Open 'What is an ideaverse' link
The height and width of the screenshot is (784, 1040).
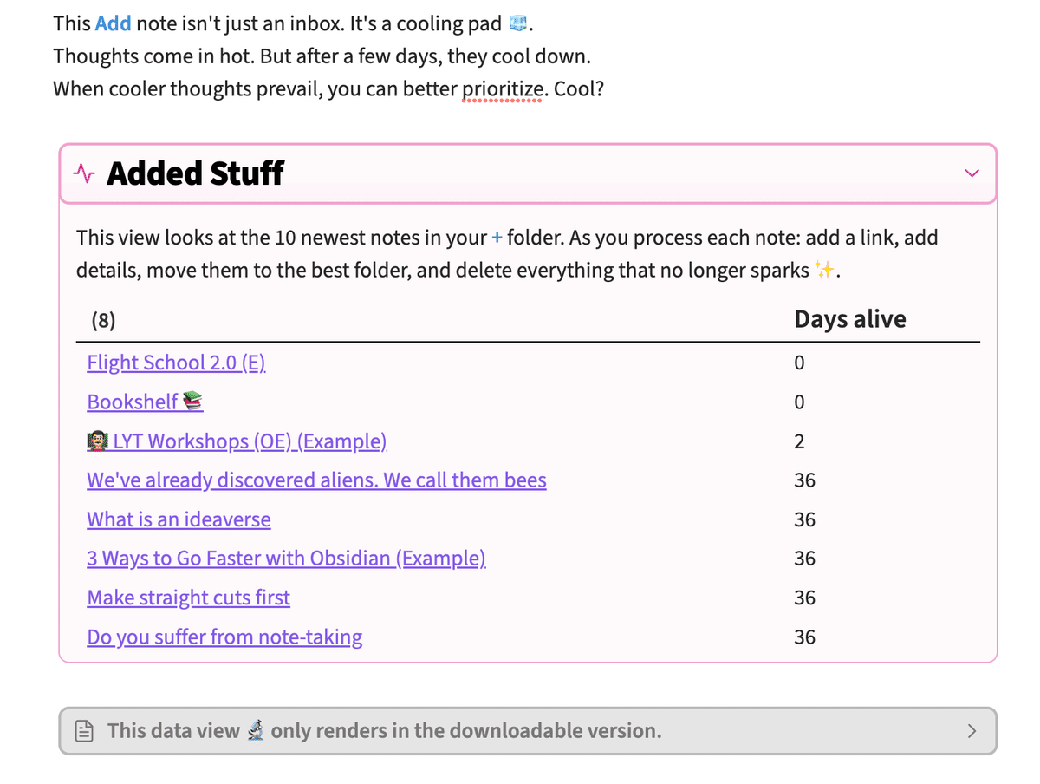pyautogui.click(x=179, y=519)
